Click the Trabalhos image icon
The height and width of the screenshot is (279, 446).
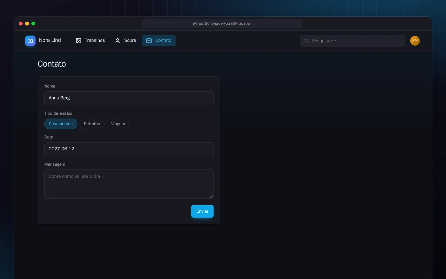tap(79, 41)
